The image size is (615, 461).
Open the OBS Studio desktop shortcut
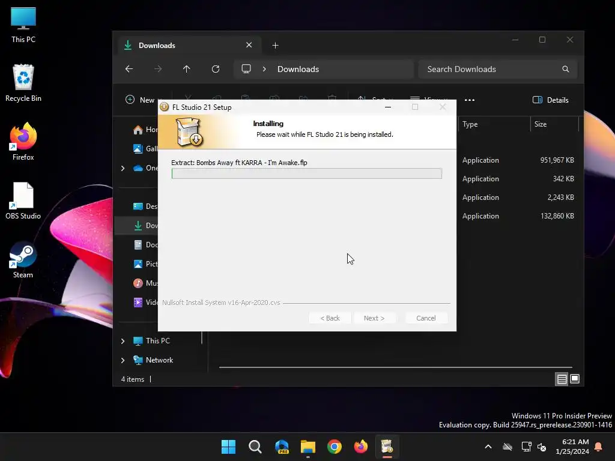[23, 200]
